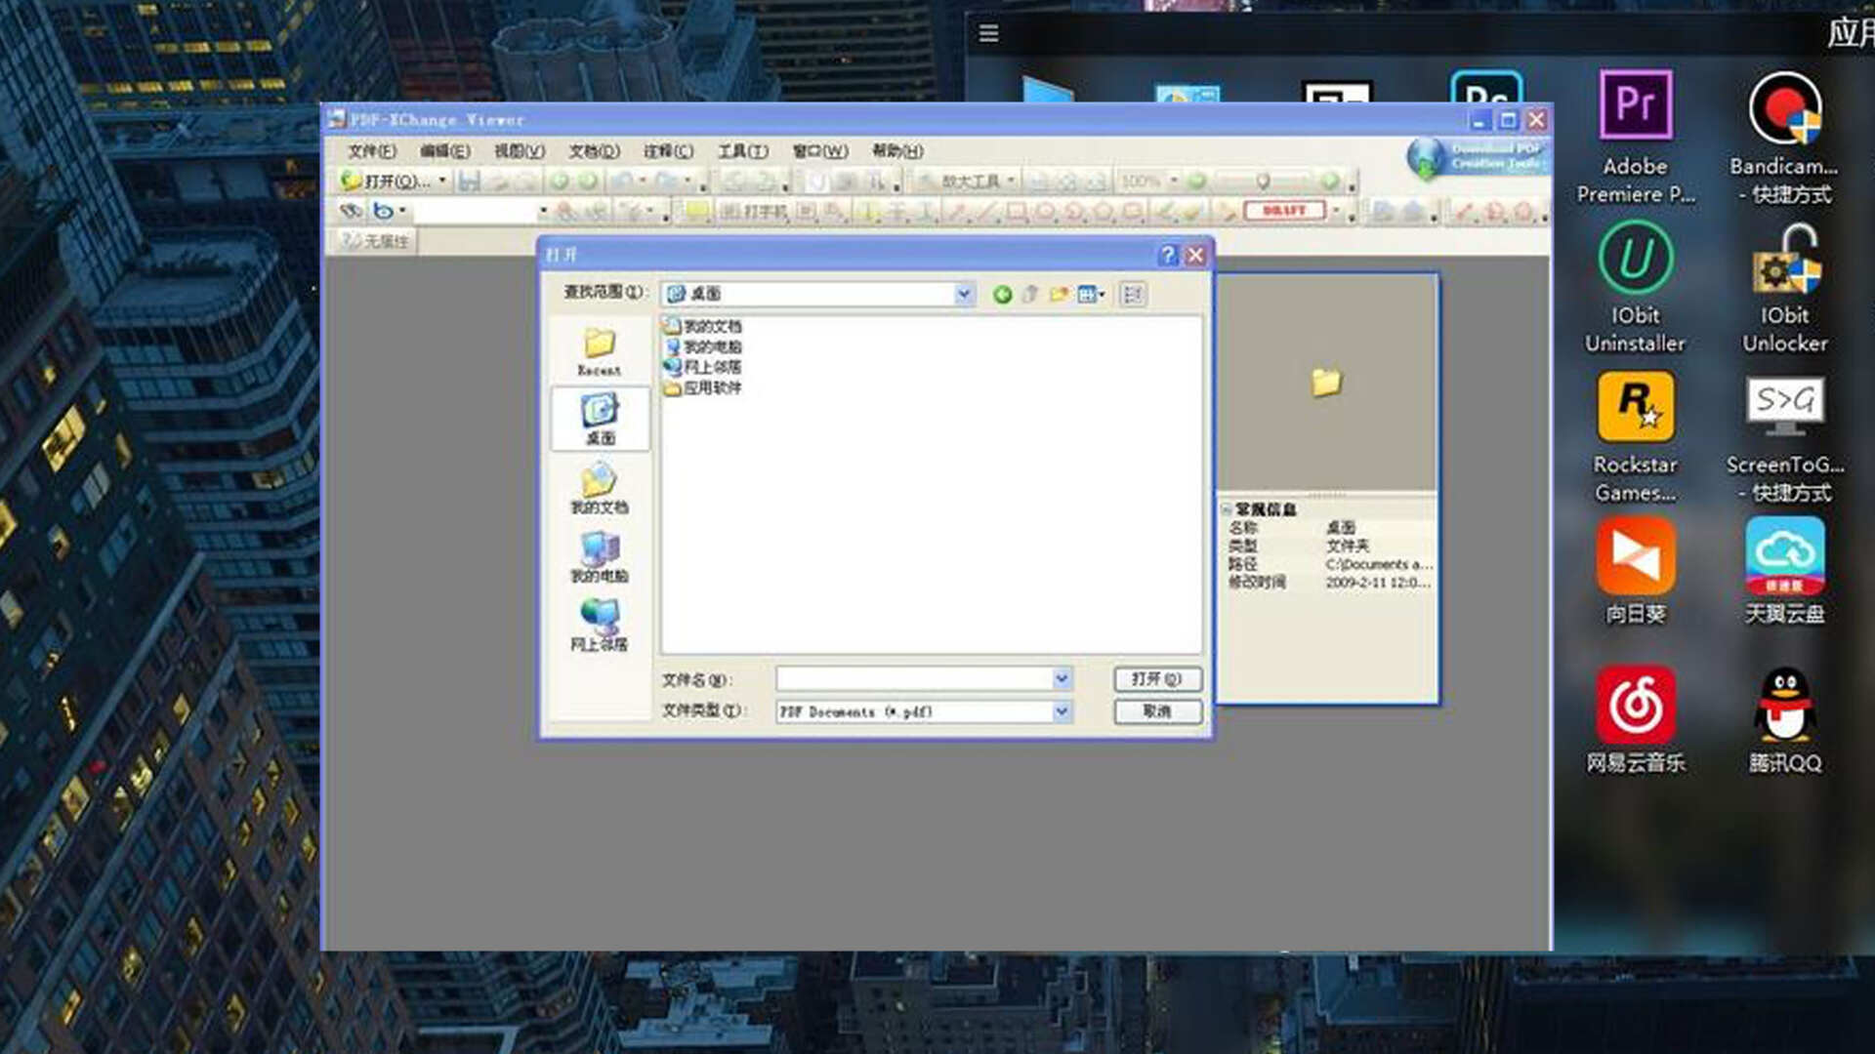Click 工具(T) menu in menu bar

coord(740,150)
